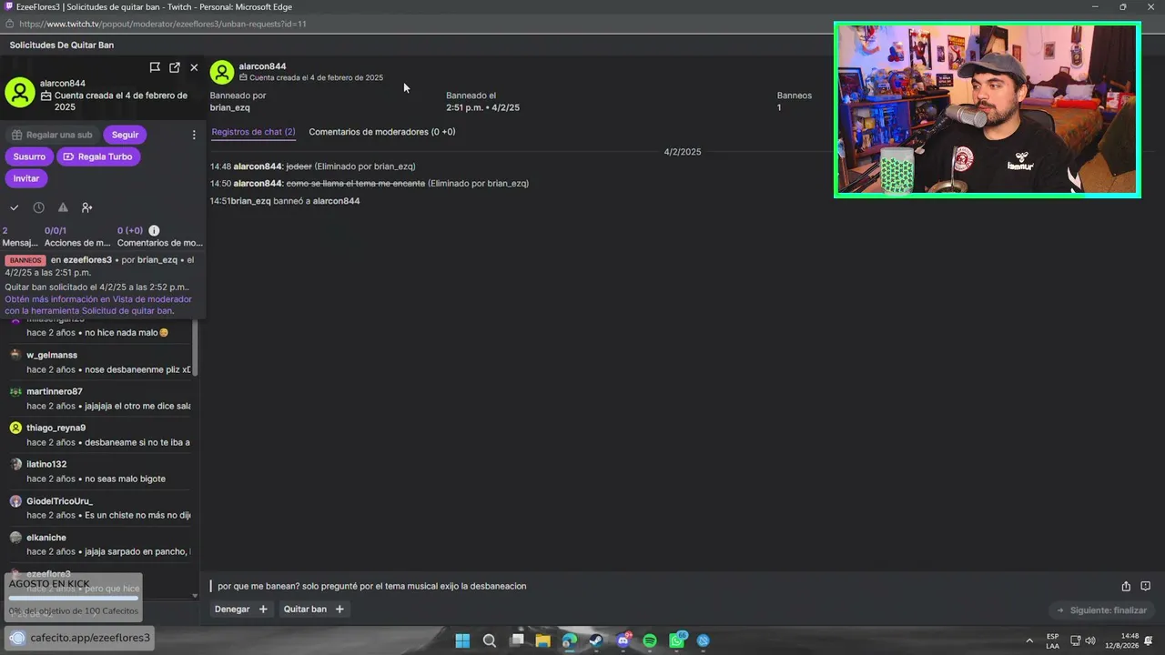Gift Turbo with the Regala Turbo button
The width and height of the screenshot is (1165, 655).
98,156
